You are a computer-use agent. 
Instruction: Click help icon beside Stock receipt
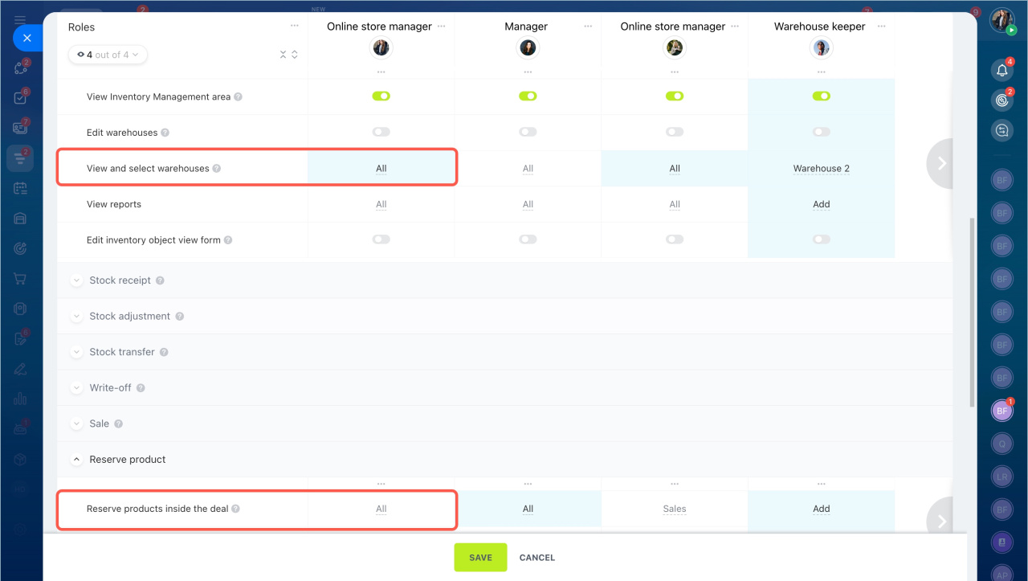(x=159, y=280)
